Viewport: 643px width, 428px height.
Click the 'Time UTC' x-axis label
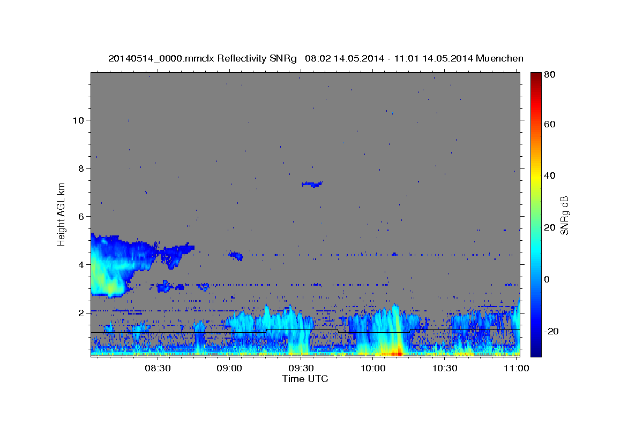(x=305, y=379)
